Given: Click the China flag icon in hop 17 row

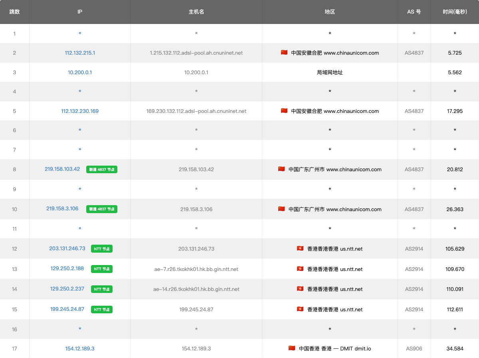Looking at the screenshot, I should (x=292, y=348).
